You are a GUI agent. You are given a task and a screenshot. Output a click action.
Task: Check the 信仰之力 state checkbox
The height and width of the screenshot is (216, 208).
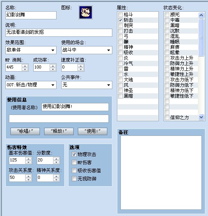pos(167,118)
